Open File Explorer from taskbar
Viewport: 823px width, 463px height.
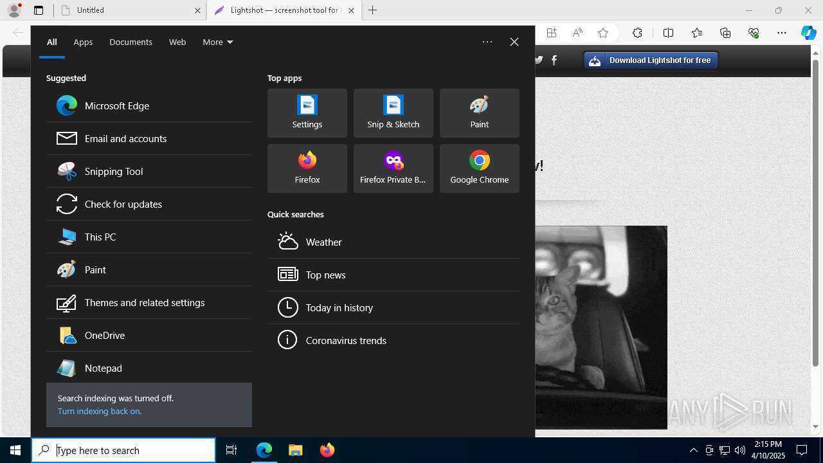tap(295, 450)
